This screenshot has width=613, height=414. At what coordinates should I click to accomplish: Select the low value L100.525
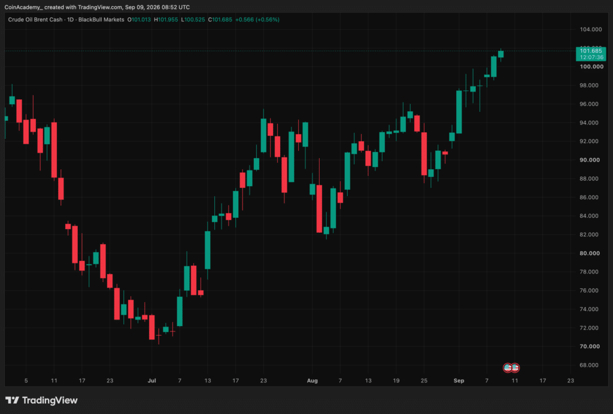click(193, 20)
